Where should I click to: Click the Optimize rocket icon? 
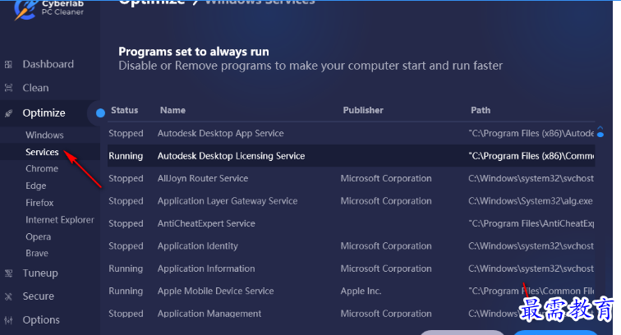pyautogui.click(x=8, y=113)
